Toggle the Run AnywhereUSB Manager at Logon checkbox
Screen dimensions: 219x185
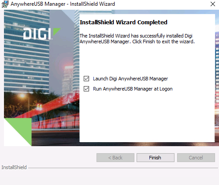pos(86,89)
